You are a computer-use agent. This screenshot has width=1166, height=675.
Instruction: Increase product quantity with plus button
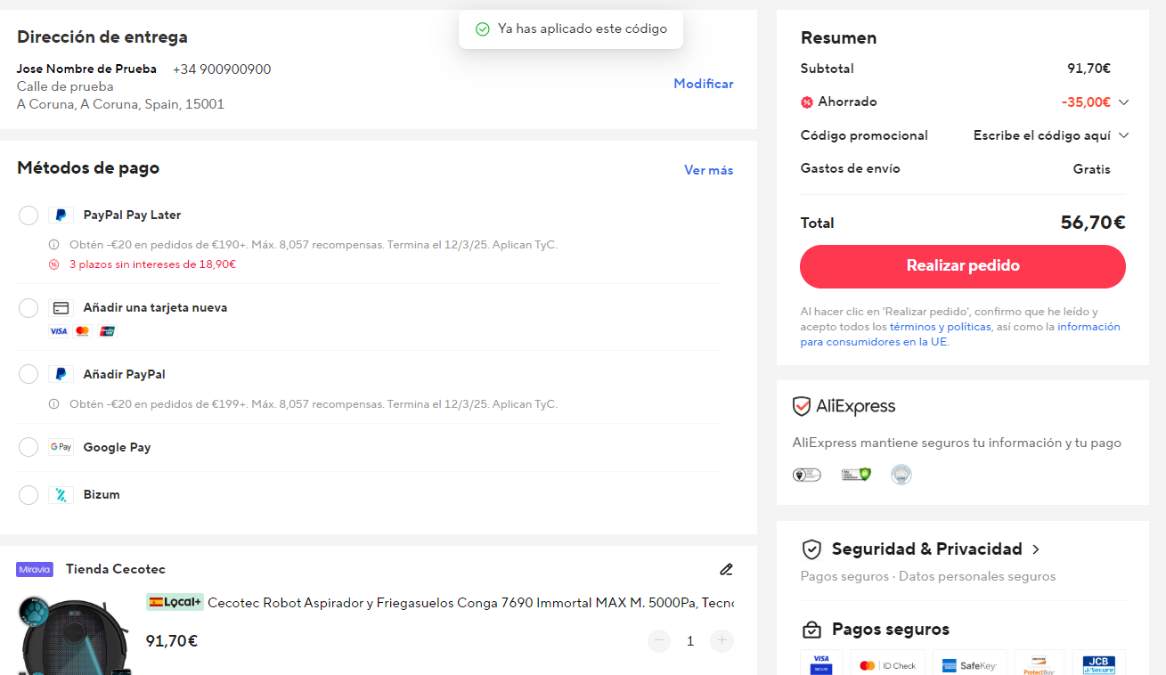[x=722, y=641]
